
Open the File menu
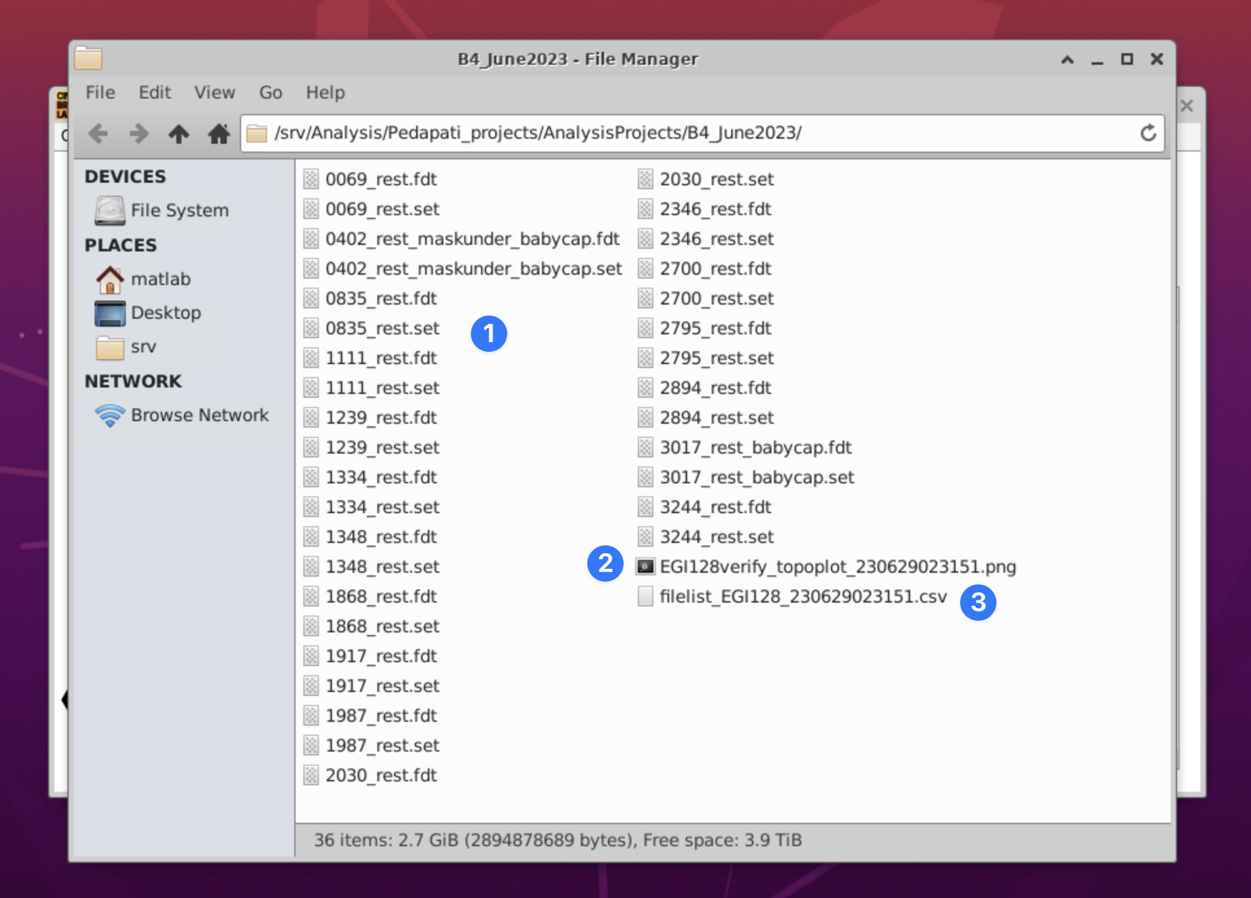[100, 93]
